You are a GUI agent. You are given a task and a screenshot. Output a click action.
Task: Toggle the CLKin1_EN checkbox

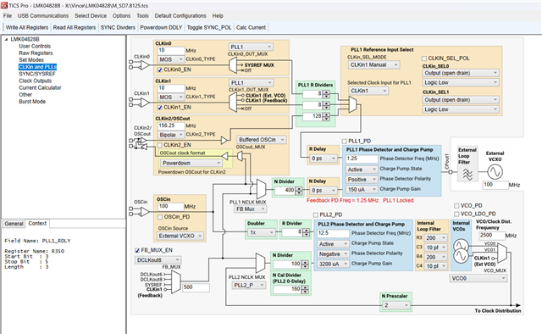click(160, 108)
